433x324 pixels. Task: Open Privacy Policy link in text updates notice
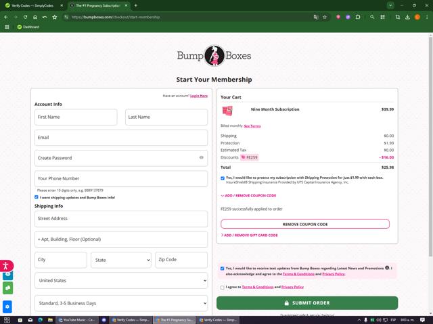[334, 274]
